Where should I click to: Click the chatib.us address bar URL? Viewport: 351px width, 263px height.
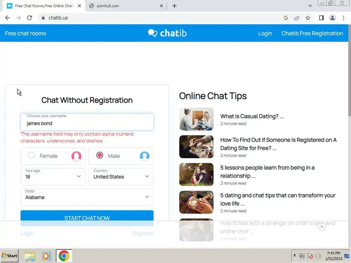58,18
